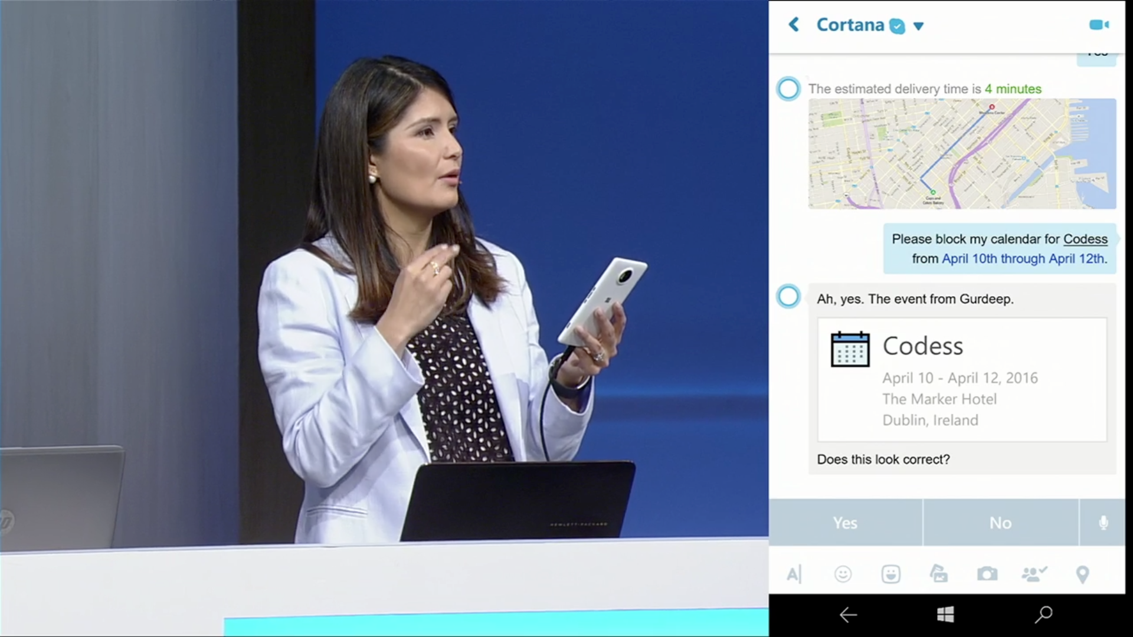
Task: Click the April 10th through April 12th link
Action: [x=1023, y=258]
